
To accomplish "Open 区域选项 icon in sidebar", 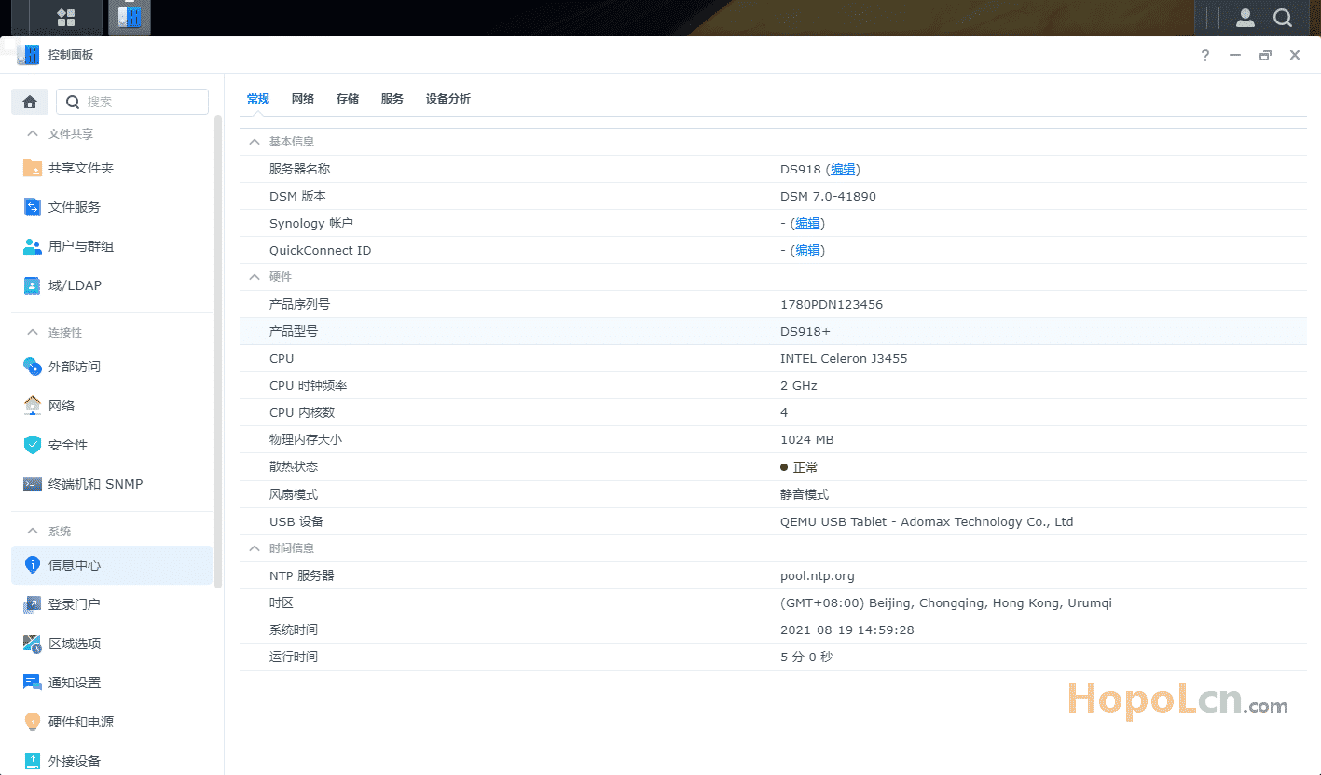I will pos(33,644).
